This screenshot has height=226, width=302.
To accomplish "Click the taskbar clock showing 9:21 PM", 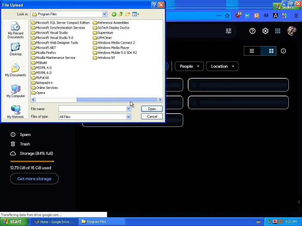I will coord(291,222).
